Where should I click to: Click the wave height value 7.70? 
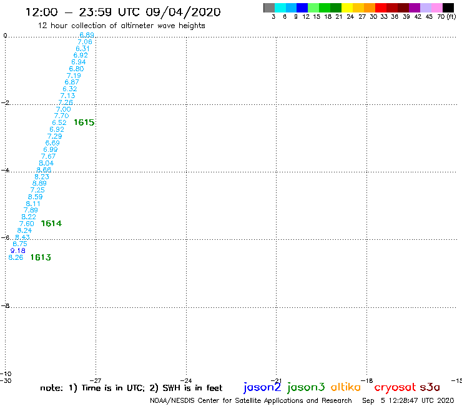tap(61, 116)
